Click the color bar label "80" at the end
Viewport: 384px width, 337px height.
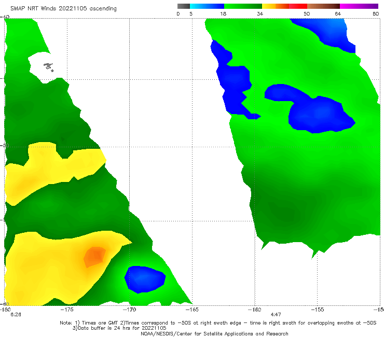(x=376, y=13)
